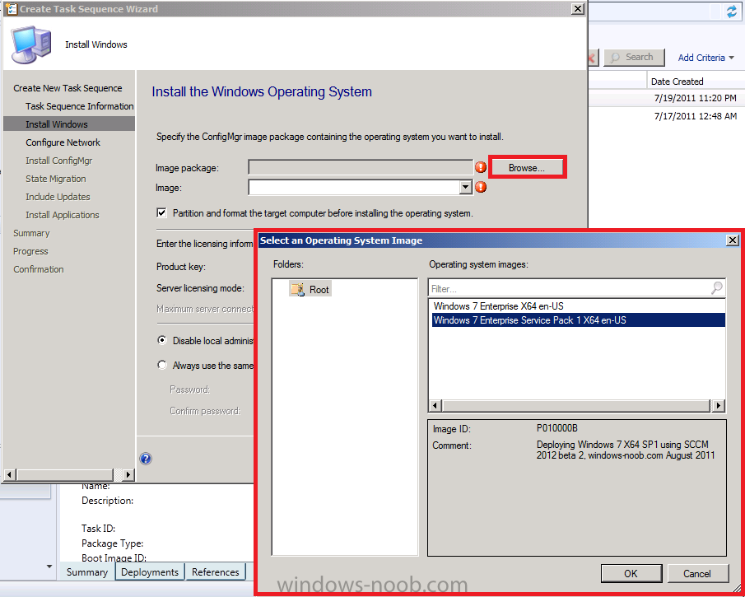
Task: Close the Create Task Sequence Wizard window
Action: 577,8
